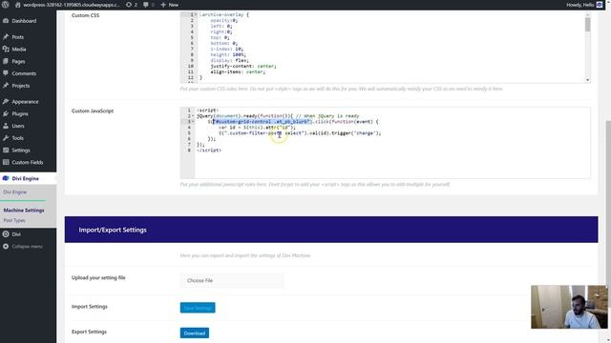Click the highlighted custom-grid-control selector text
The image size is (611, 343).
pos(262,122)
